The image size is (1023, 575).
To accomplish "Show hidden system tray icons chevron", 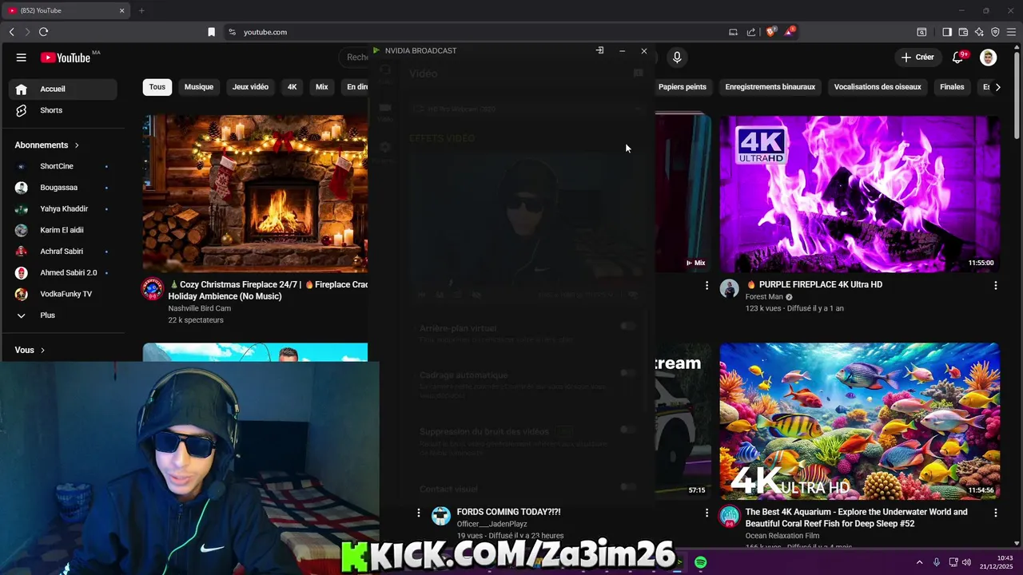I will click(919, 562).
